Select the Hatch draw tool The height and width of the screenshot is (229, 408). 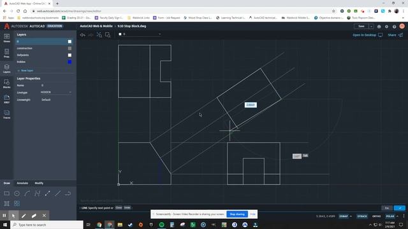(x=7, y=204)
